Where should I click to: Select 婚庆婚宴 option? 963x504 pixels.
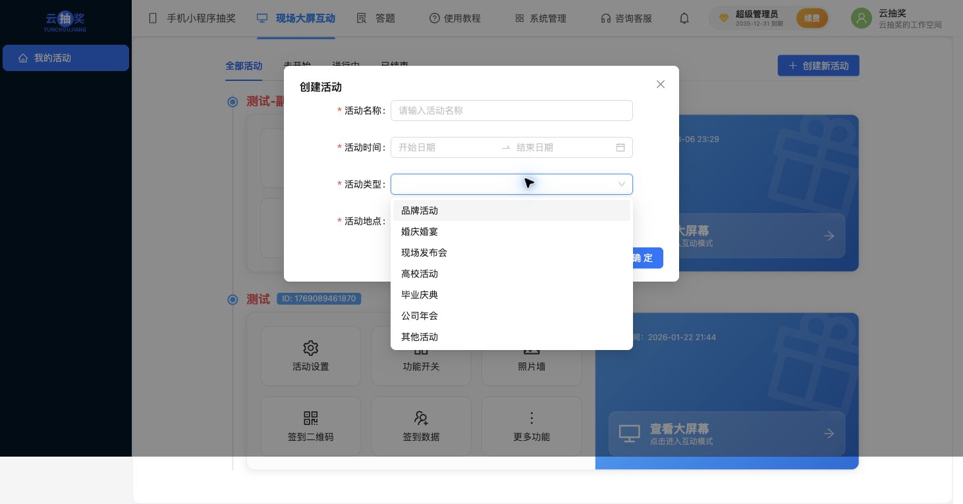tap(512, 232)
